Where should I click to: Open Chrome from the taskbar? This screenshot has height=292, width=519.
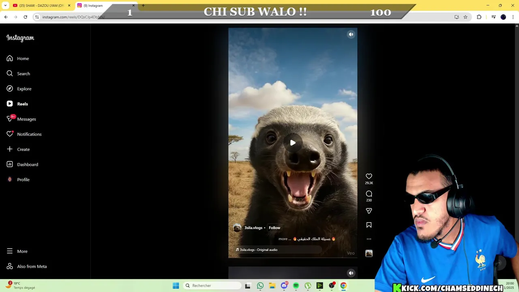343,286
